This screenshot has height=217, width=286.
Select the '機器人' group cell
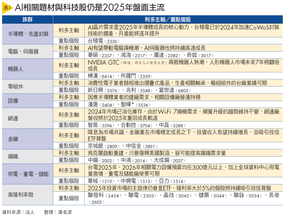pos(28,69)
